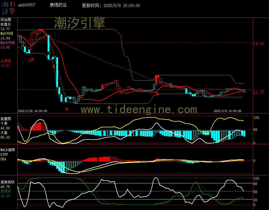269x210 pixels.
Task: Select the green 速度线 legend label
Action: [6, 191]
